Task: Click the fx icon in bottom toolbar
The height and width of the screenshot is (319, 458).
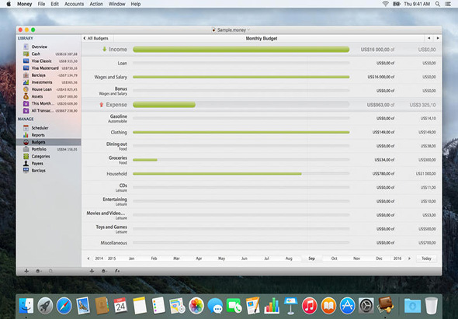Action: click(117, 271)
